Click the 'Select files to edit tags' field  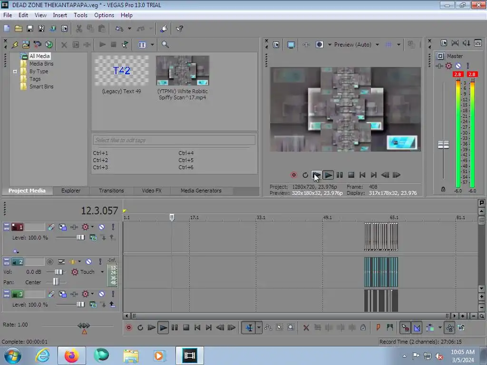174,140
